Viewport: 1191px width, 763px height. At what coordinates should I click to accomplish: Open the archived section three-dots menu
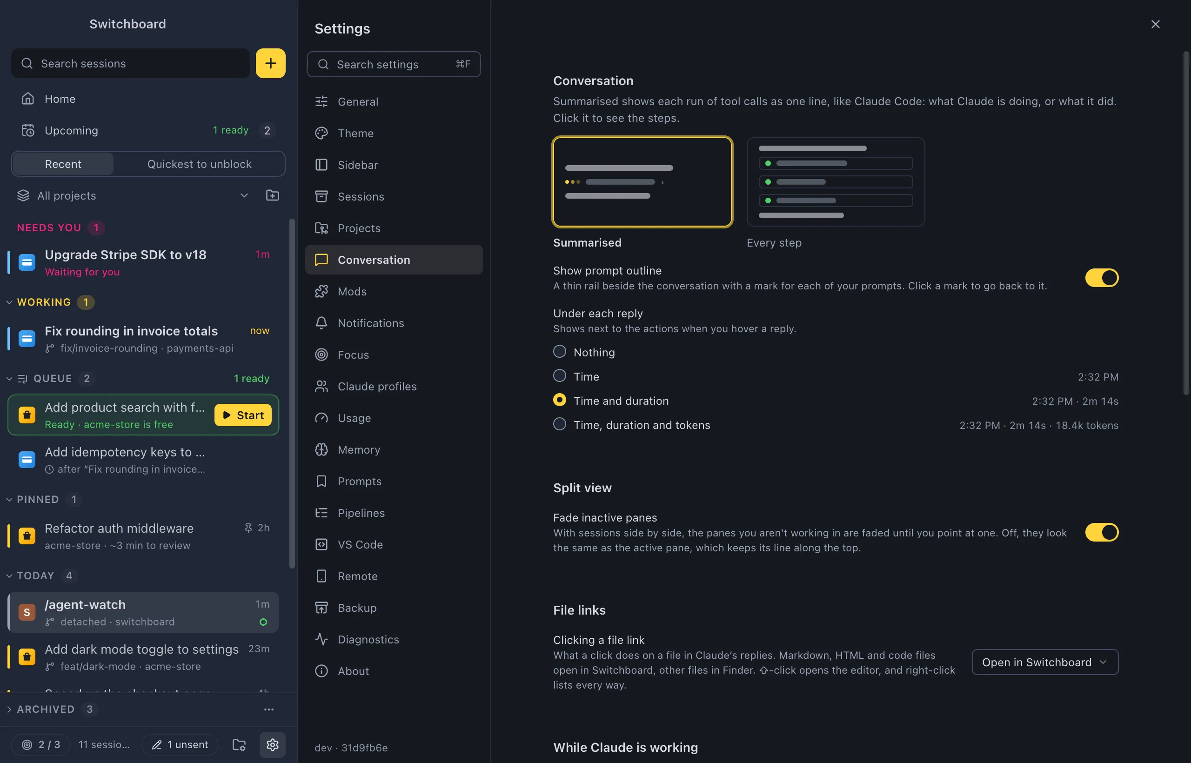268,709
